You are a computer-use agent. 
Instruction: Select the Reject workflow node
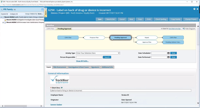[147, 38]
